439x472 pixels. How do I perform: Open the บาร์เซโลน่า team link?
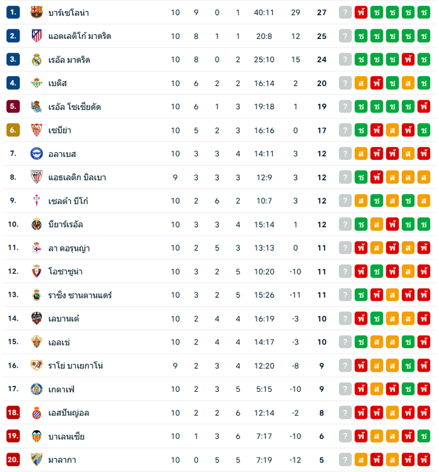tap(68, 12)
